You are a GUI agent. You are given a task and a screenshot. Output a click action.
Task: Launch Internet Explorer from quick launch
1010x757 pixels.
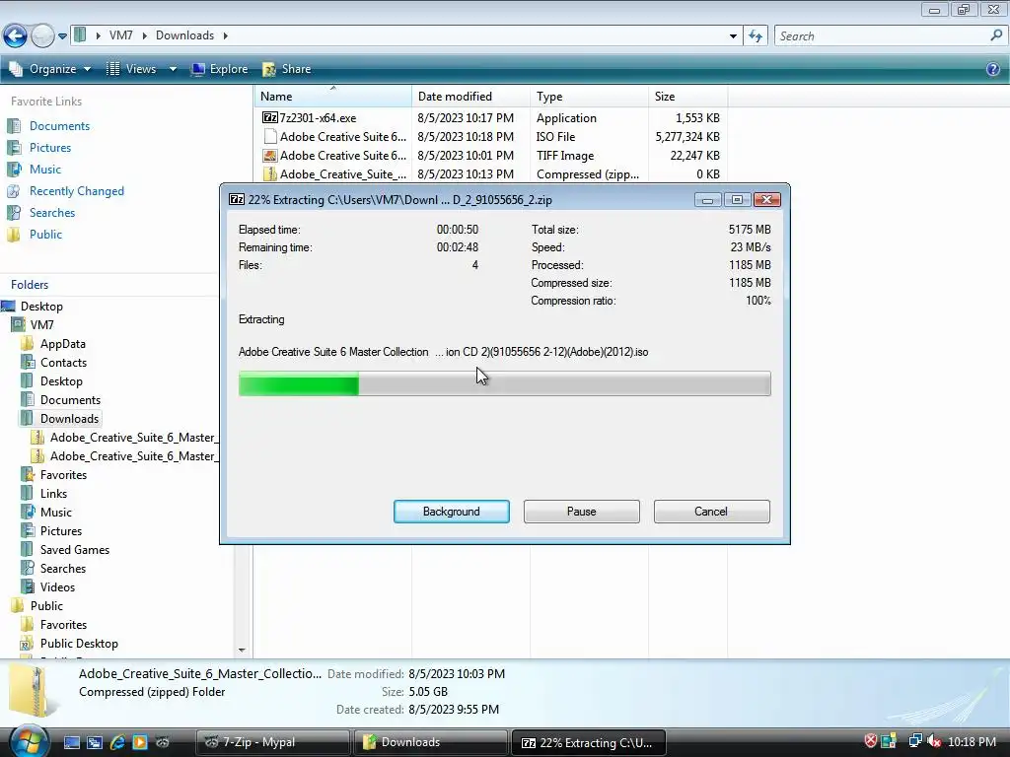click(117, 742)
